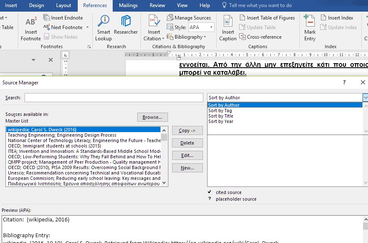Click Insert Table of Figures
The height and width of the screenshot is (243, 368).
(x=267, y=18)
